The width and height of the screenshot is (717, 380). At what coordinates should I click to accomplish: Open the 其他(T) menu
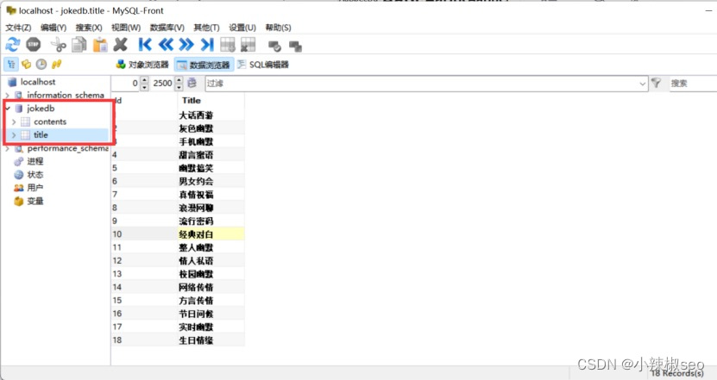point(206,28)
